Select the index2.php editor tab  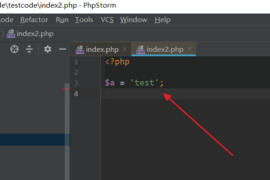tap(165, 49)
